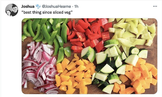
Task: Click the green pepper strips in photo
Action: [45, 32]
